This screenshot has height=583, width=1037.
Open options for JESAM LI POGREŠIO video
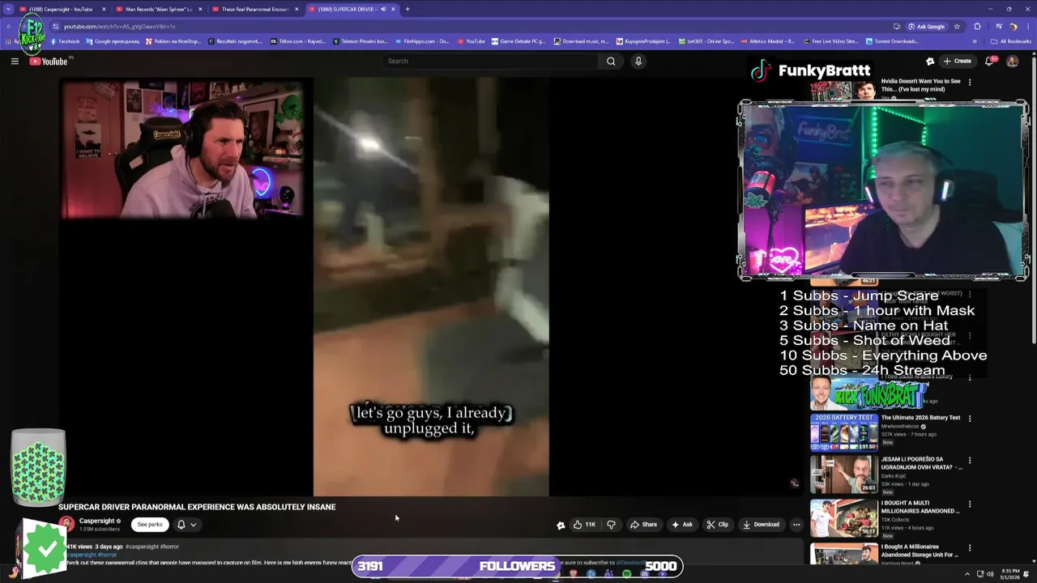tap(970, 461)
